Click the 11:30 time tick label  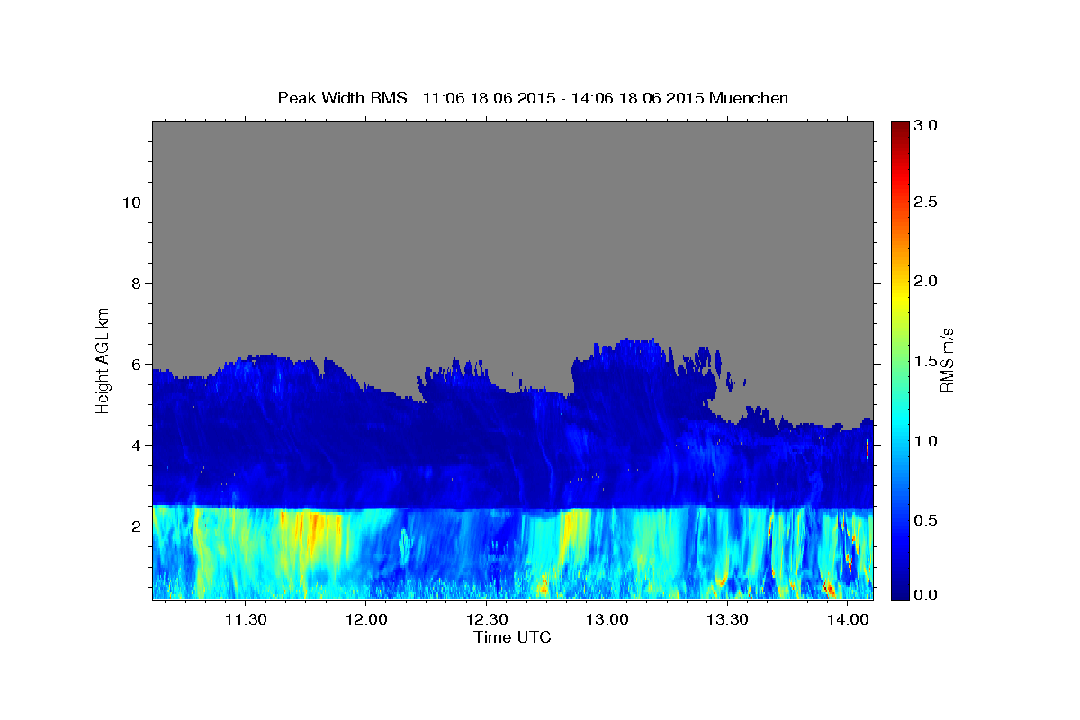[x=246, y=619]
